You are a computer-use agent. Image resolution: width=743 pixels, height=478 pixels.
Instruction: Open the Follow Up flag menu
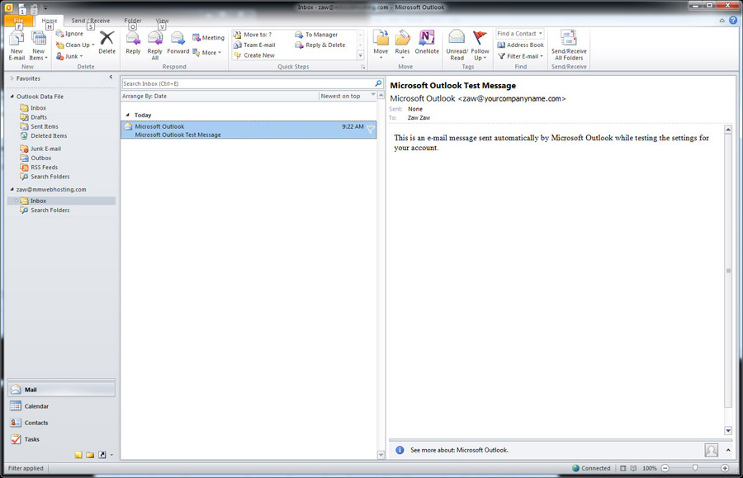(480, 45)
